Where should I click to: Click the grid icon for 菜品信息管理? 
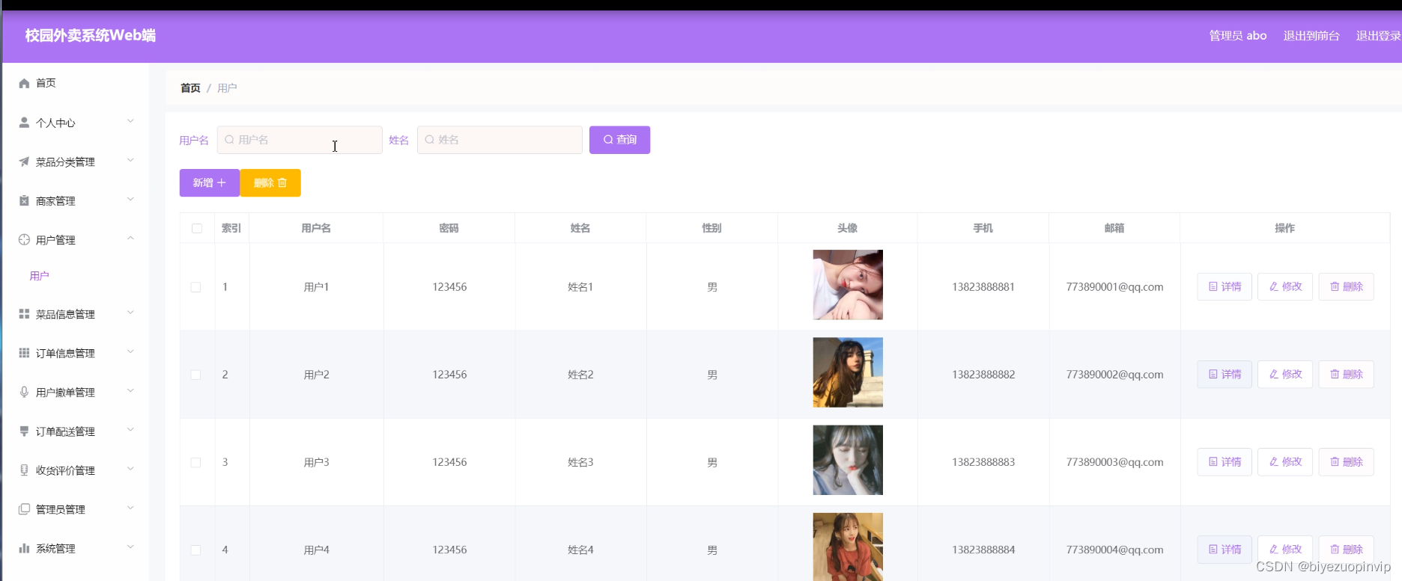click(24, 314)
